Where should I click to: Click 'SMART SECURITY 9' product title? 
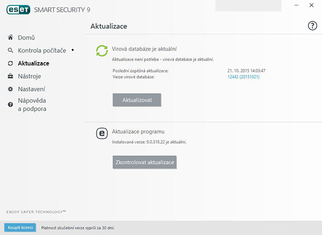click(62, 10)
